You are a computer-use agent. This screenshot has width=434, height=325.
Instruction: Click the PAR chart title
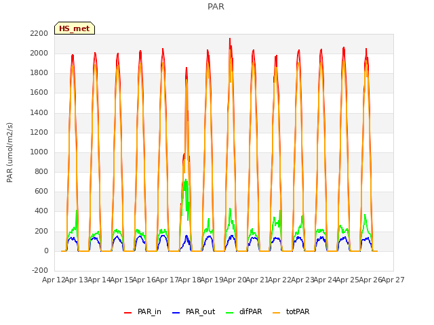[x=216, y=7]
